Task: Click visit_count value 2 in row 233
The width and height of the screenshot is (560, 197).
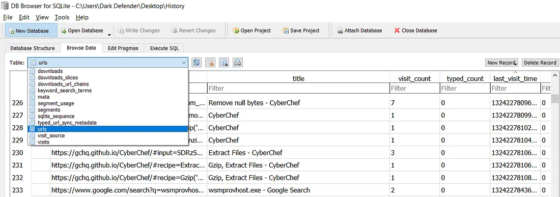Action: pos(414,190)
